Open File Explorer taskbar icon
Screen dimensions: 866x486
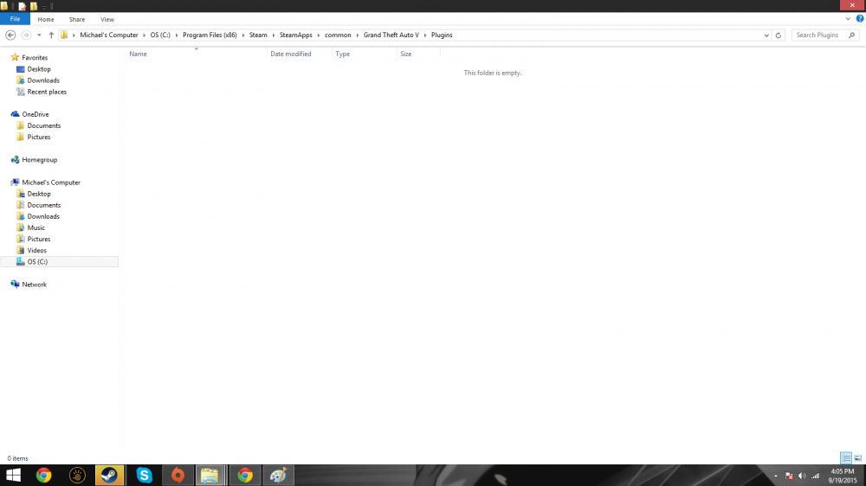click(x=210, y=475)
